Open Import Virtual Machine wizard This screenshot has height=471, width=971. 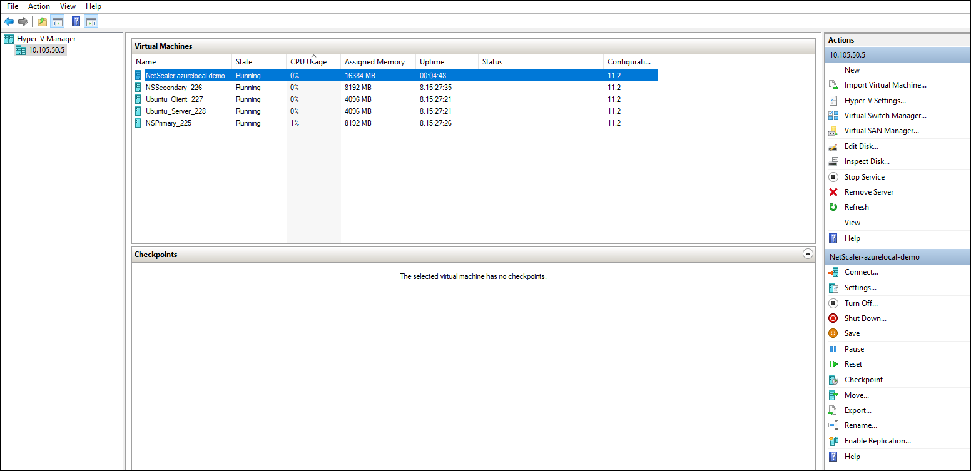click(x=882, y=84)
